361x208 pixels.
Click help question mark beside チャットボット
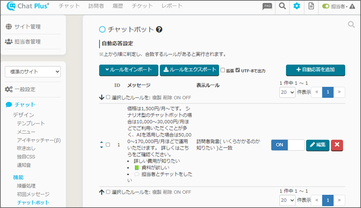pos(159,30)
